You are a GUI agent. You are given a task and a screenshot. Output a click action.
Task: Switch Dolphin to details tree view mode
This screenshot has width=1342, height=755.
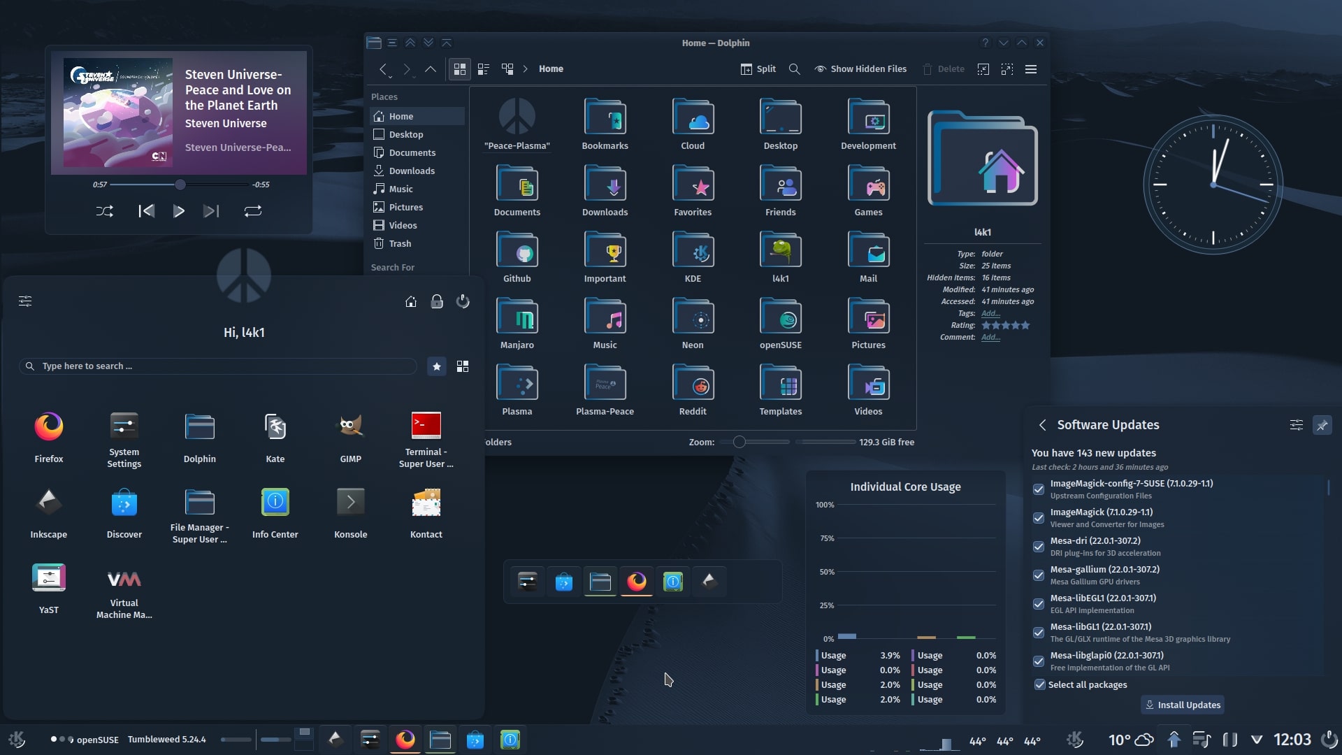point(507,69)
